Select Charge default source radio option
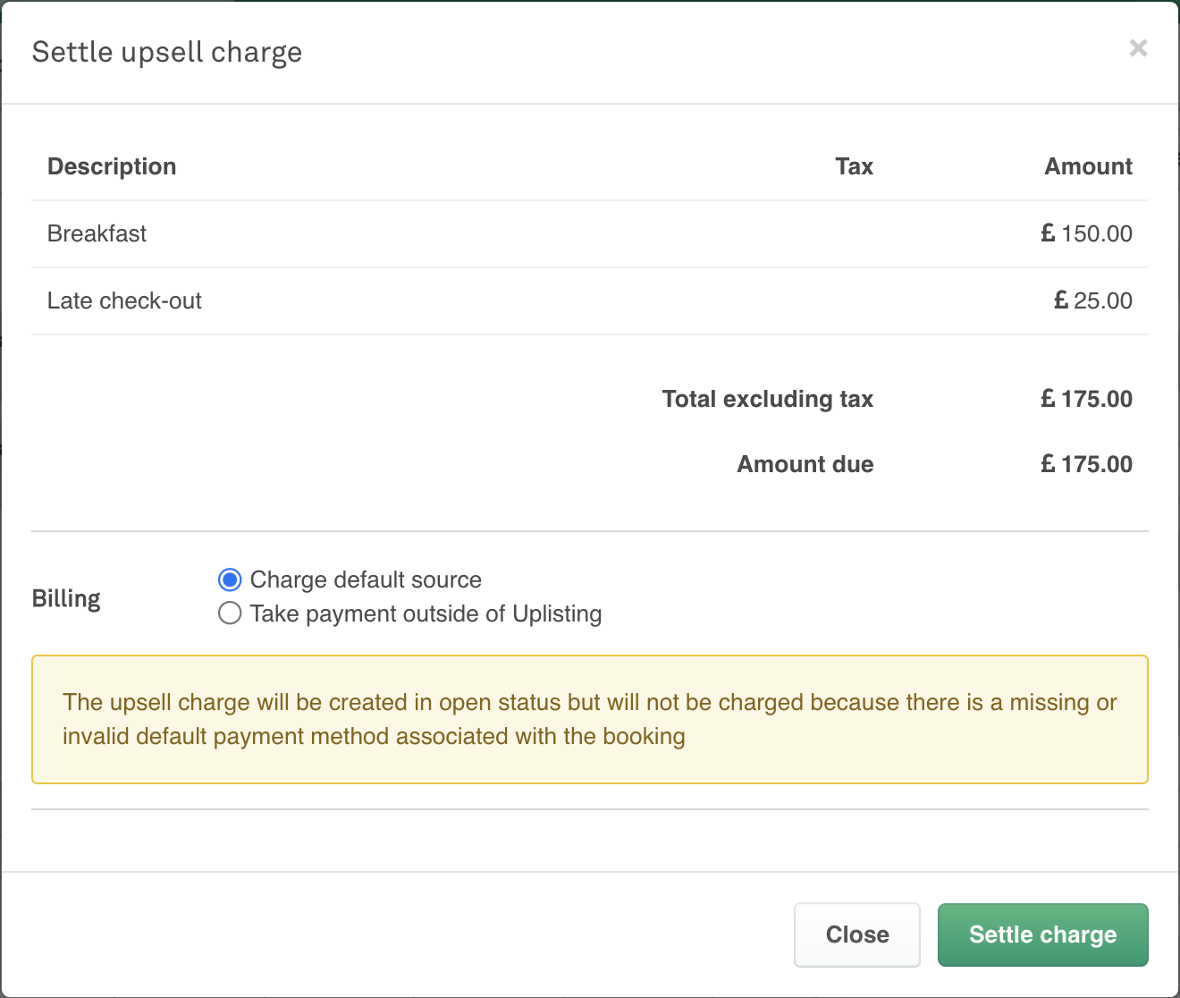Image resolution: width=1180 pixels, height=998 pixels. tap(230, 580)
